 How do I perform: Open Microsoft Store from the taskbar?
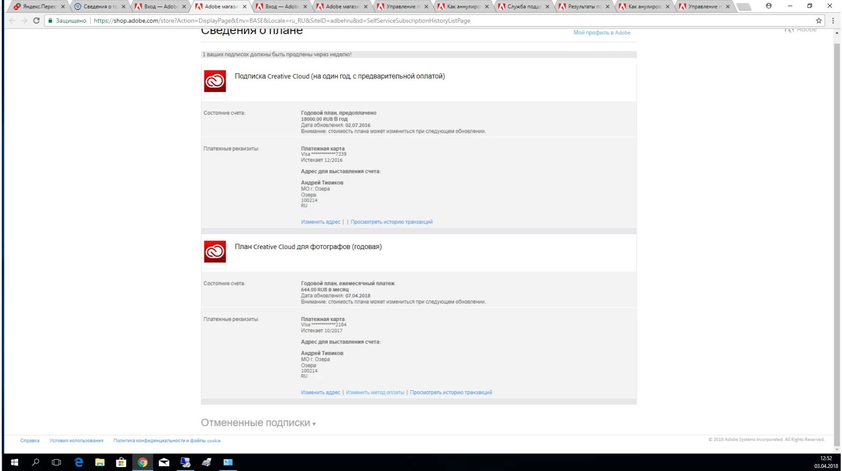pos(121,462)
